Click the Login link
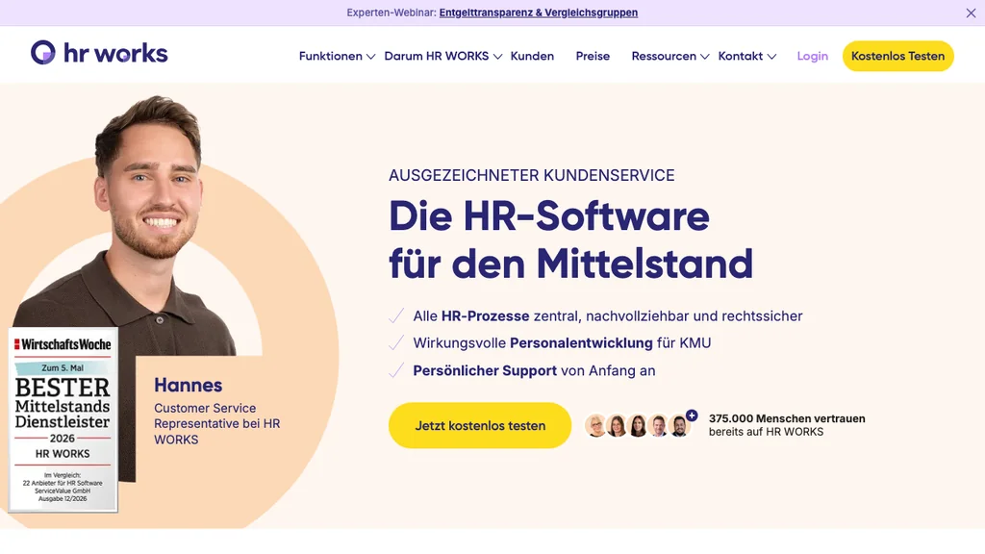The width and height of the screenshot is (985, 554). [812, 56]
